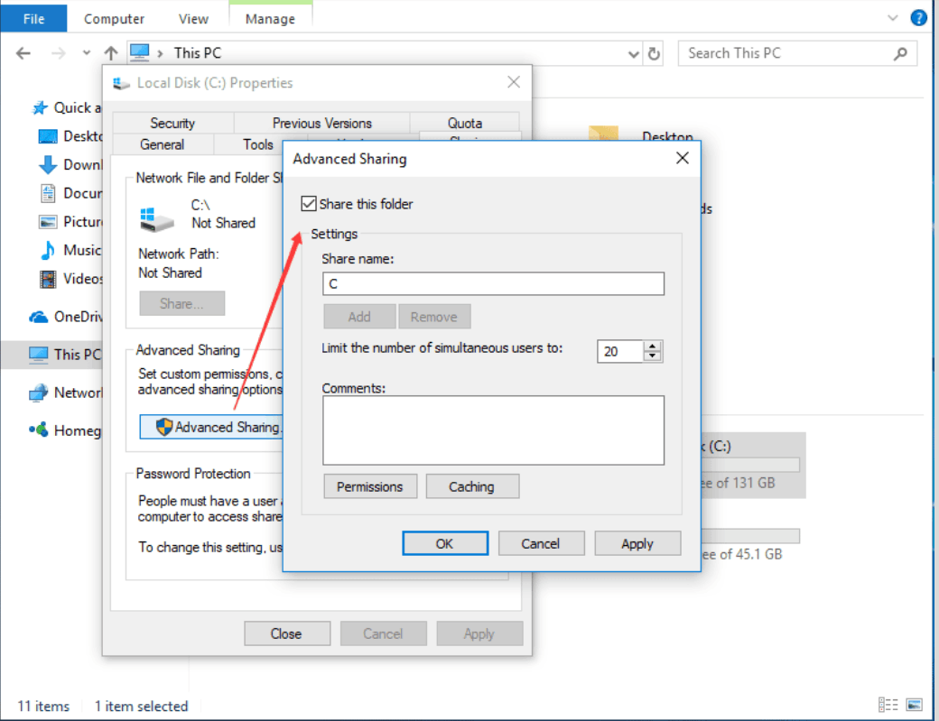
Task: Expand the ribbon with the chevron
Action: click(x=892, y=18)
